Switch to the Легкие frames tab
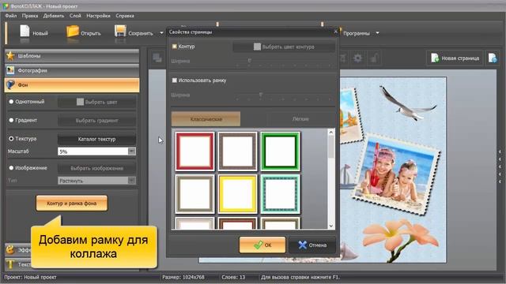Screen dimensions: 506x284 coord(300,119)
